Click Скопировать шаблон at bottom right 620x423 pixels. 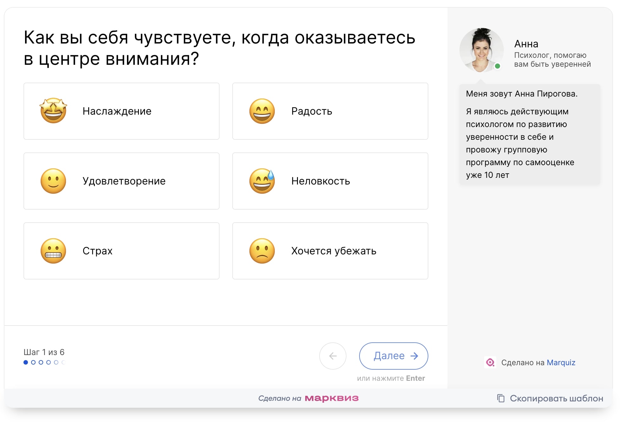557,399
